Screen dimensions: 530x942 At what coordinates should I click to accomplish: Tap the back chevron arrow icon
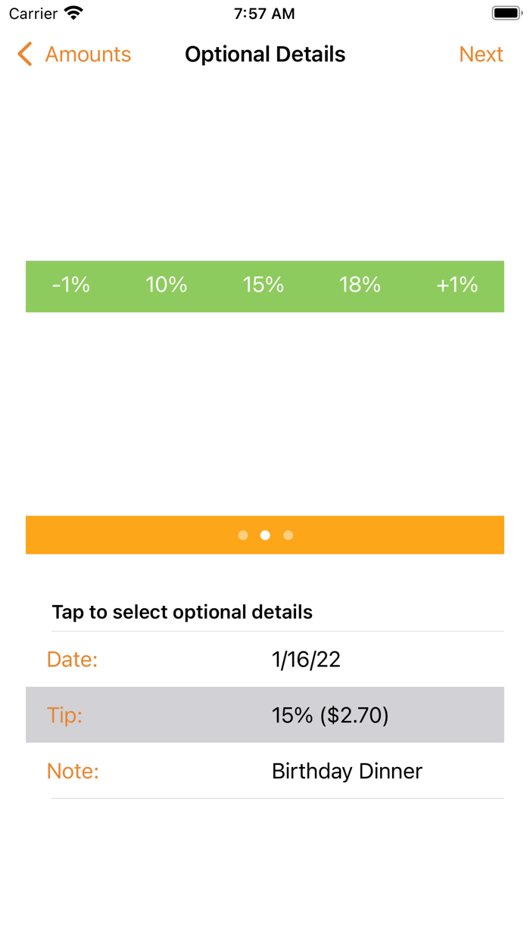pyautogui.click(x=25, y=55)
